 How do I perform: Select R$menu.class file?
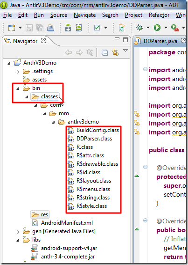coord(93,189)
